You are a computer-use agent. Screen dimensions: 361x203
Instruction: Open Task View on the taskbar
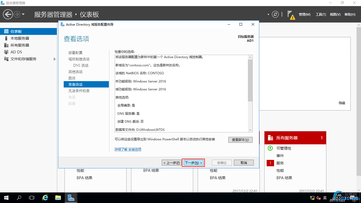click(x=32, y=198)
